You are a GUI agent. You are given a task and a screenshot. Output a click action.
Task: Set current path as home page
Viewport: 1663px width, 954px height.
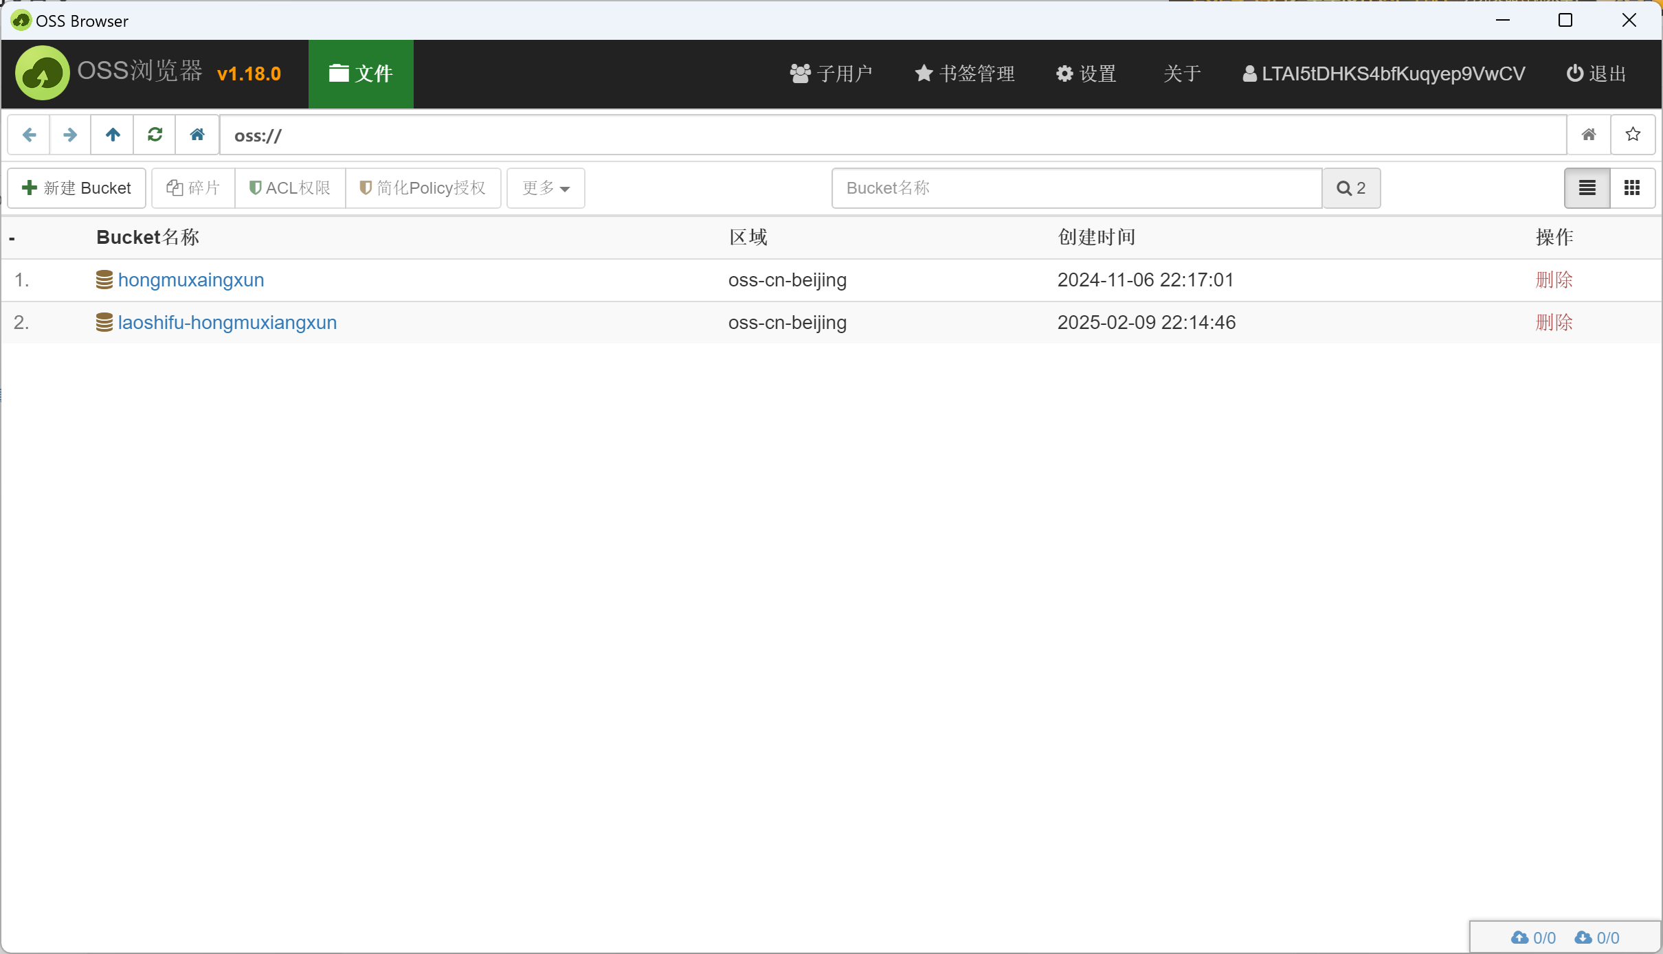pos(1588,135)
